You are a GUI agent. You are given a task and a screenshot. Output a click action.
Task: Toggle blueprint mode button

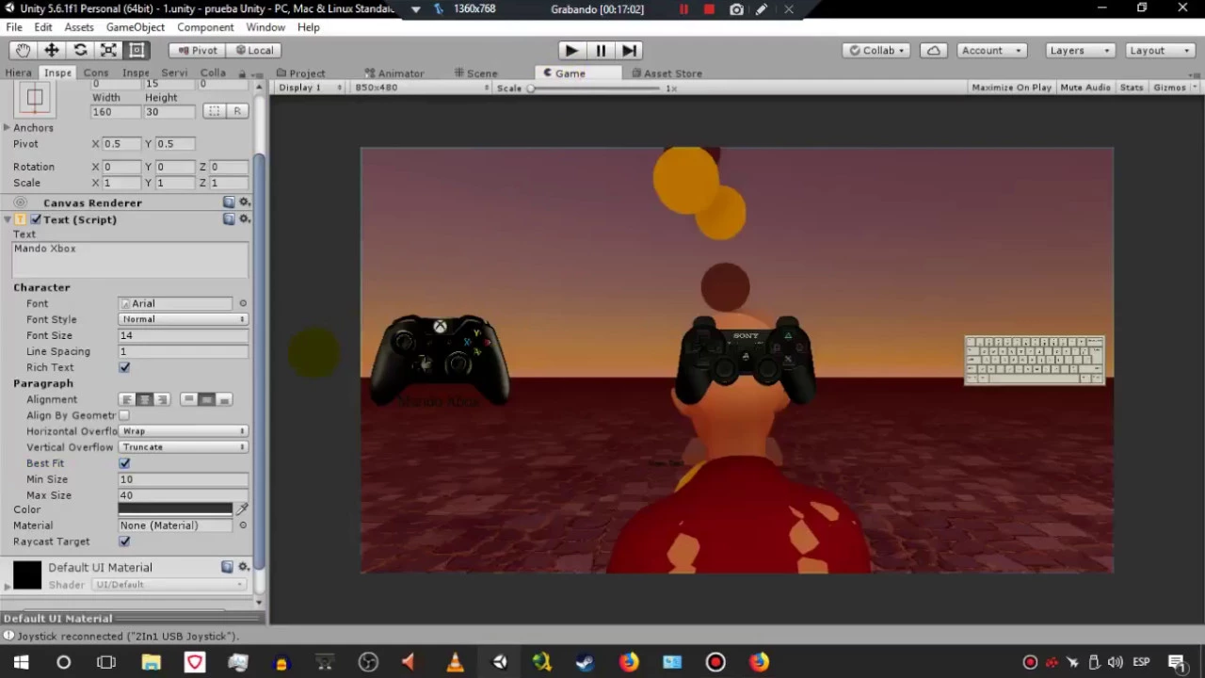click(214, 111)
